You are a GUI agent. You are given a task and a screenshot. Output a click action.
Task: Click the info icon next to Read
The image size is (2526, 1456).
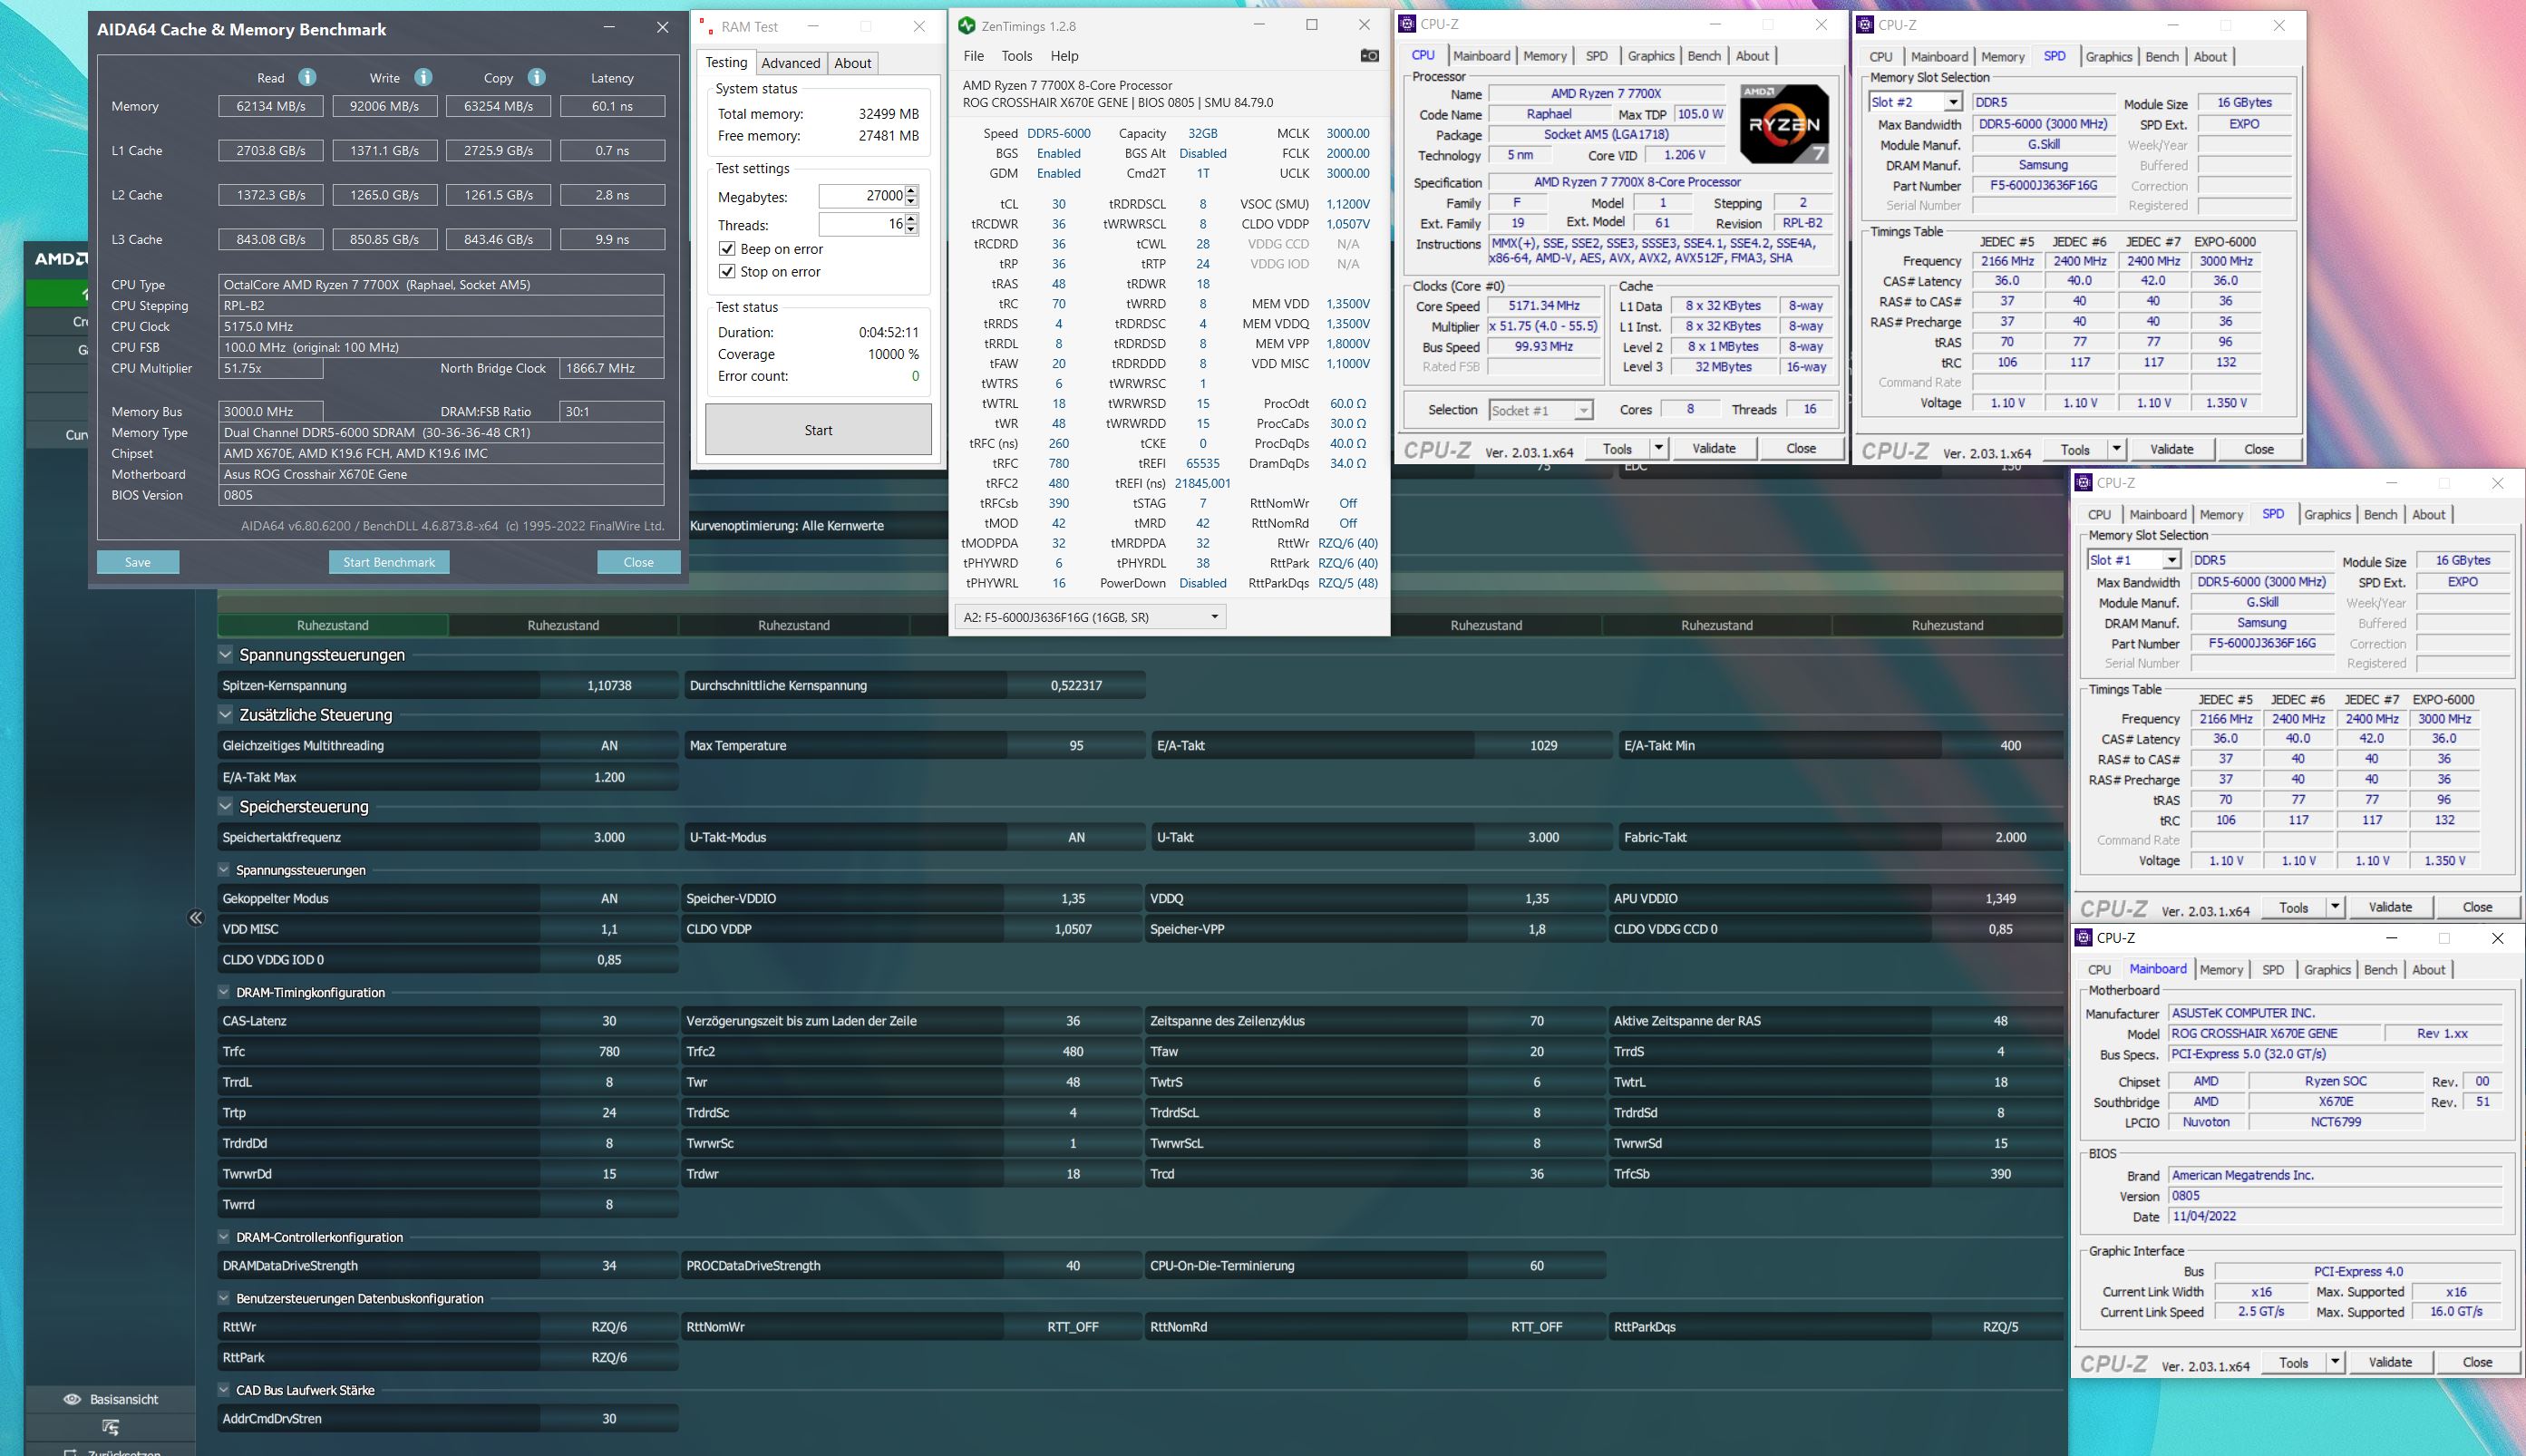coord(307,77)
